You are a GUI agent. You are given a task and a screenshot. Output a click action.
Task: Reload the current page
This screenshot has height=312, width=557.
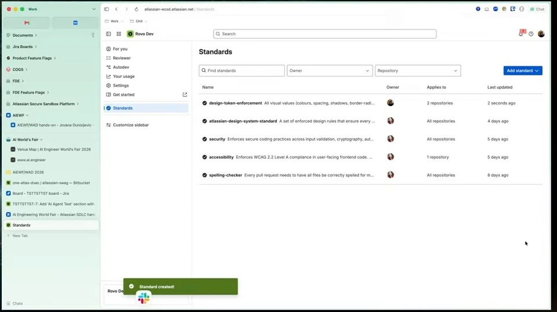[x=136, y=9]
